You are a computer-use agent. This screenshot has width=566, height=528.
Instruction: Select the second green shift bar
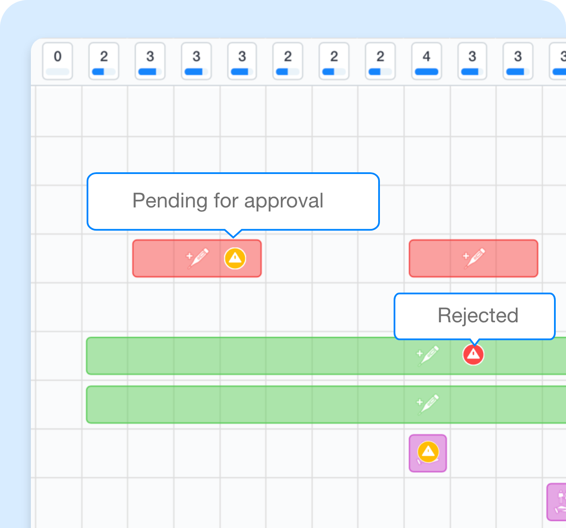tap(236, 404)
